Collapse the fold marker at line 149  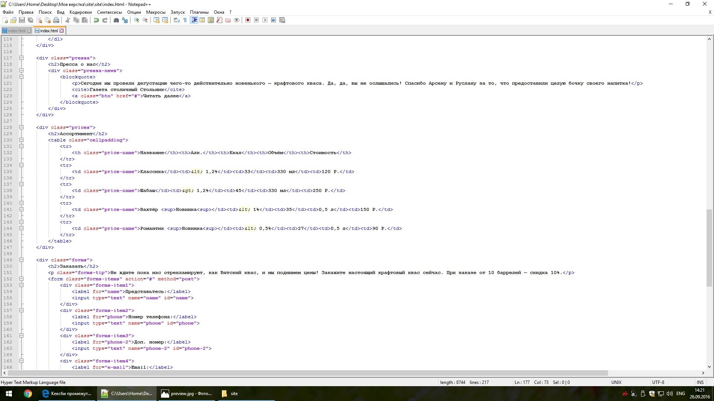pos(21,260)
